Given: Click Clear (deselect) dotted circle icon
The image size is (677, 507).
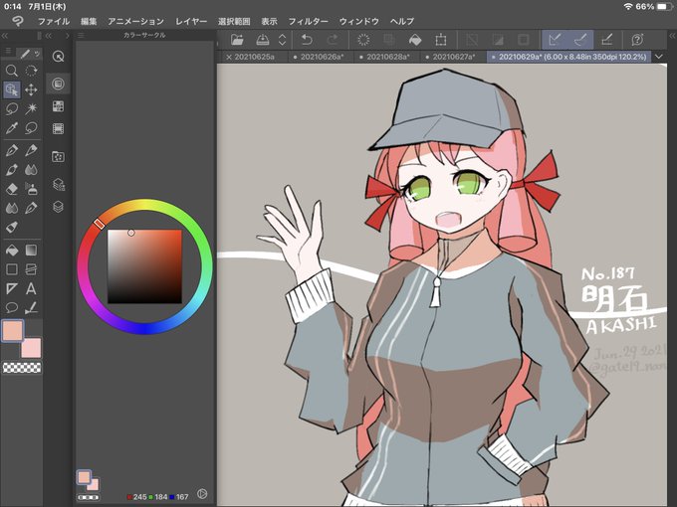Looking at the screenshot, I should (x=363, y=40).
